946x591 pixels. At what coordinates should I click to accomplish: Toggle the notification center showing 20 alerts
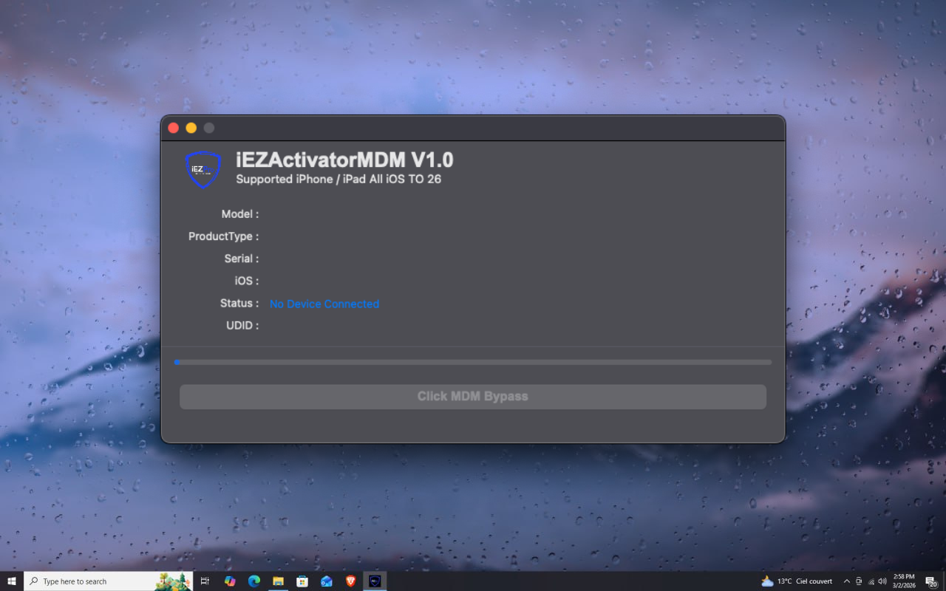coord(933,581)
